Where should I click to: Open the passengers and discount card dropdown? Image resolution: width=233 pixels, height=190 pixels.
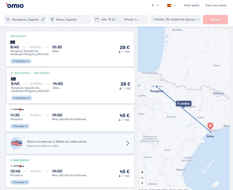(x=176, y=20)
